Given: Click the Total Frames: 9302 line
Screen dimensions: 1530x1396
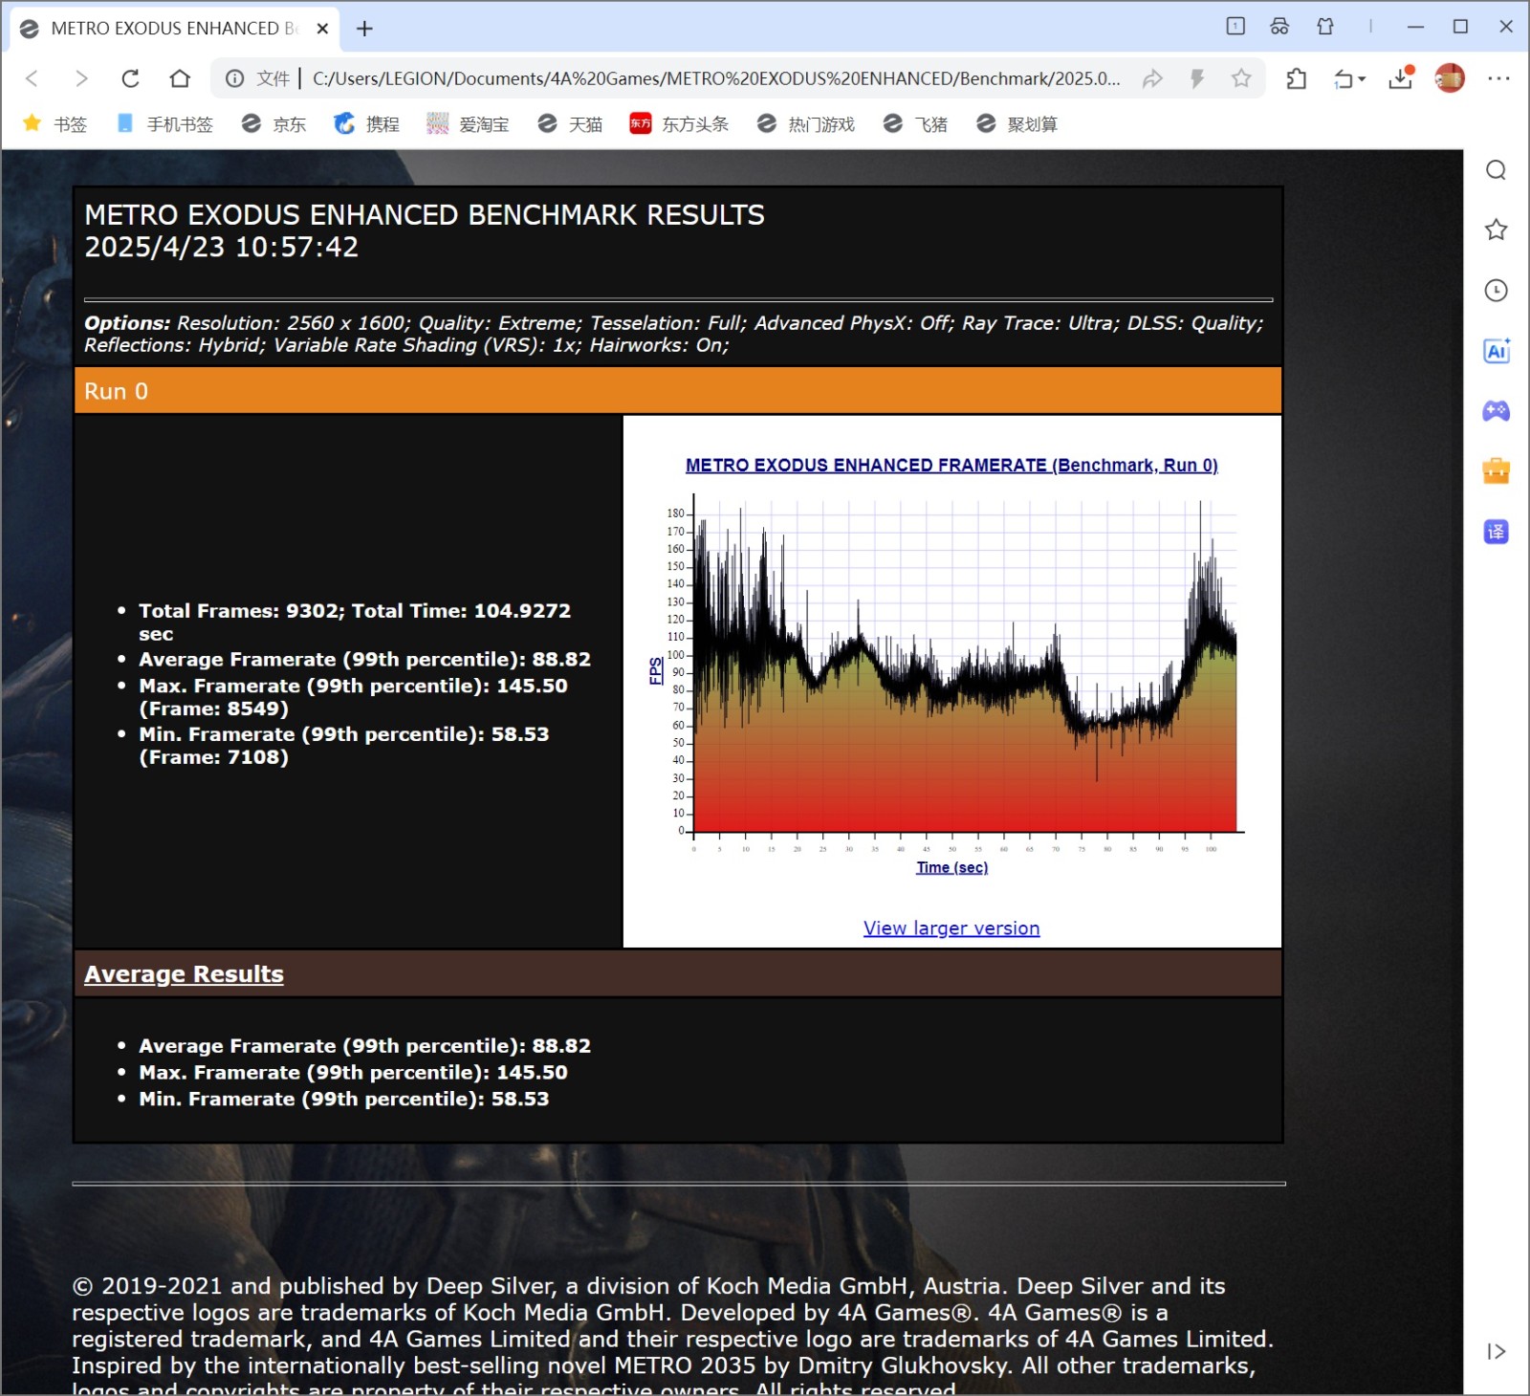Looking at the screenshot, I should 355,622.
